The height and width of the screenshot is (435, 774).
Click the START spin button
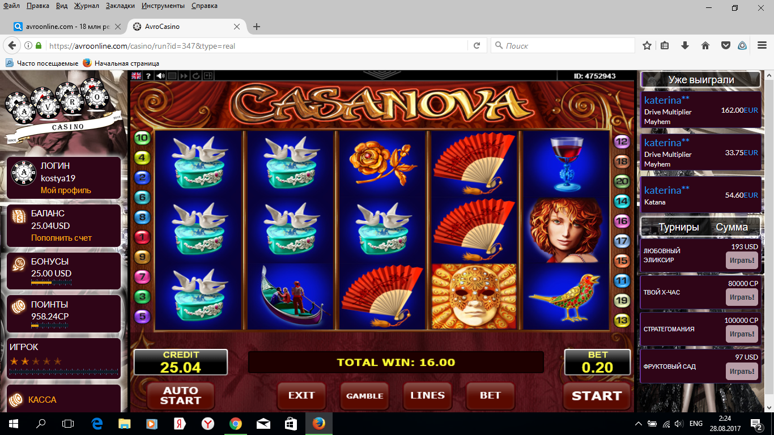pyautogui.click(x=597, y=396)
